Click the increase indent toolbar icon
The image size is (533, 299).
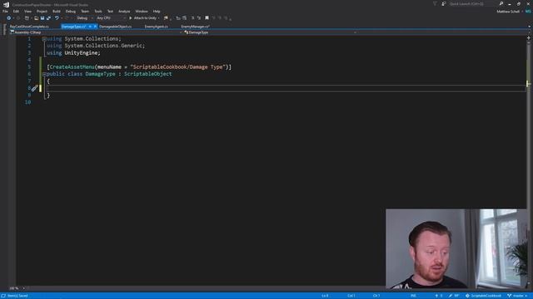pyautogui.click(x=184, y=18)
